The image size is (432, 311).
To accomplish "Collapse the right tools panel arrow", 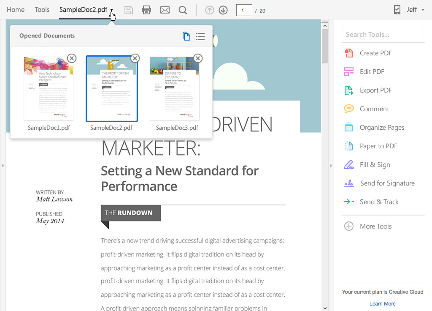I will 331,166.
